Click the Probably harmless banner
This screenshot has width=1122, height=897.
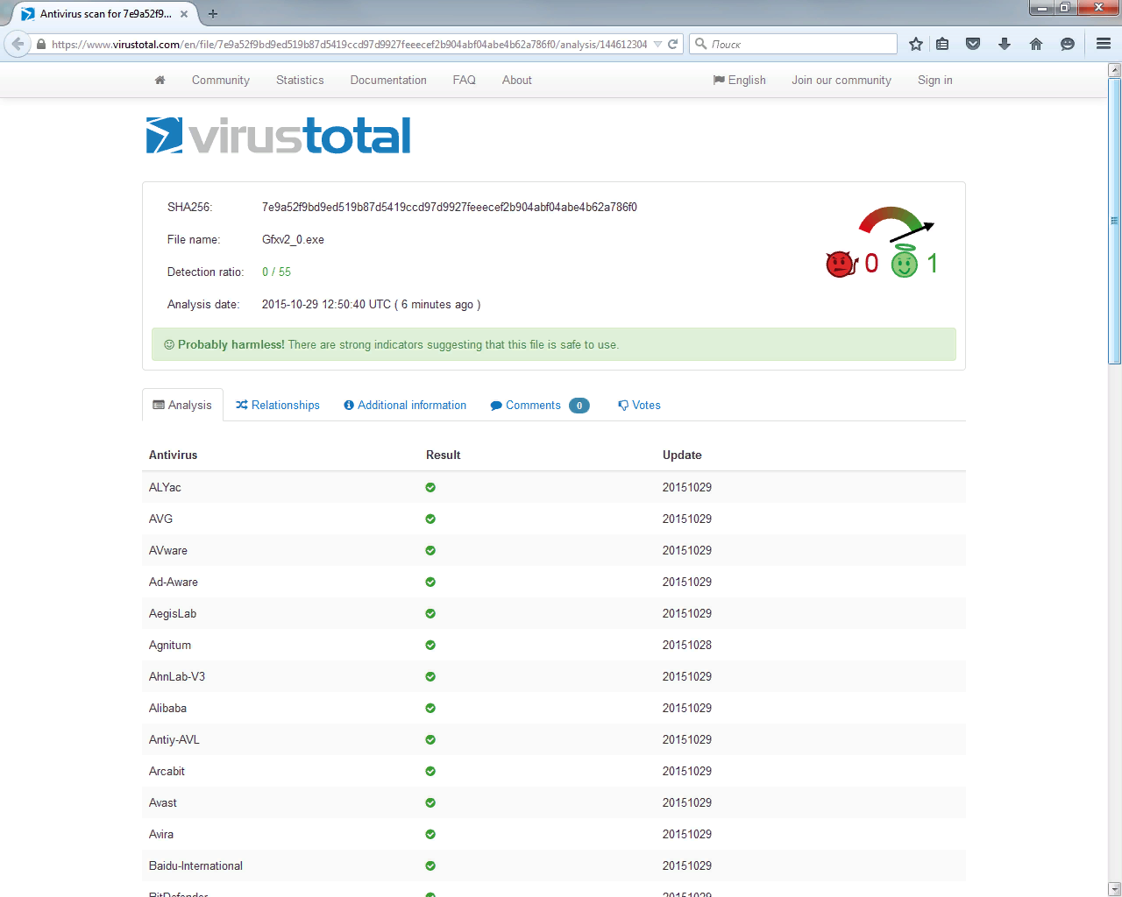pyautogui.click(x=554, y=344)
